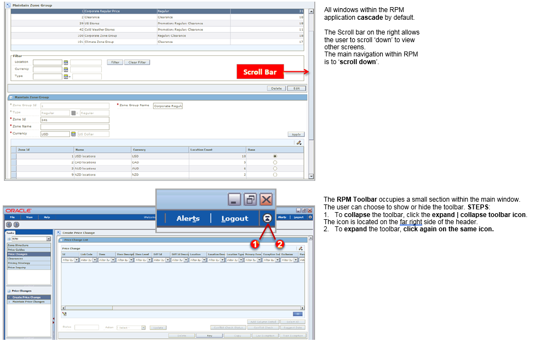Screen dimensions: 541x342
Task: Open the Location filter list-of-values icon
Action: coord(66,62)
